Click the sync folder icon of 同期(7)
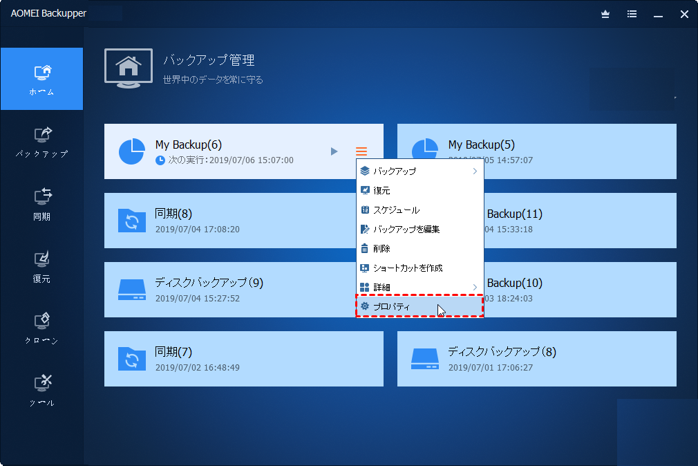 point(132,359)
